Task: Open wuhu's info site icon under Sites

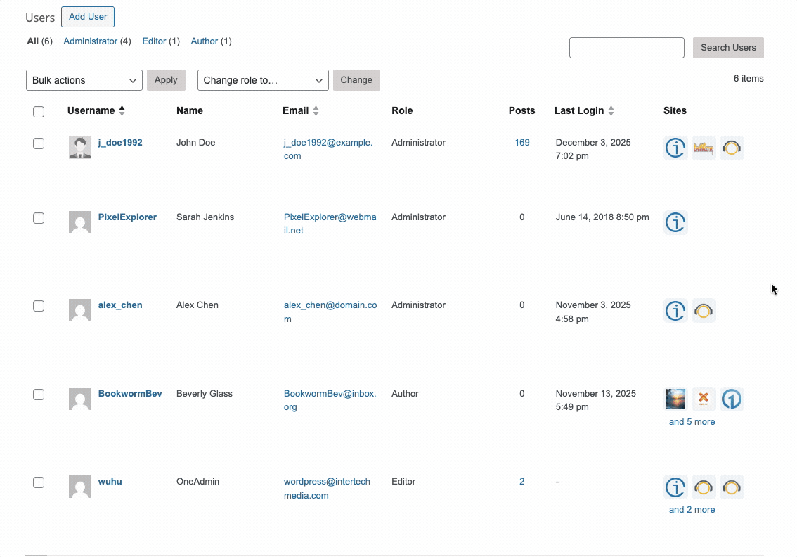Action: point(675,487)
